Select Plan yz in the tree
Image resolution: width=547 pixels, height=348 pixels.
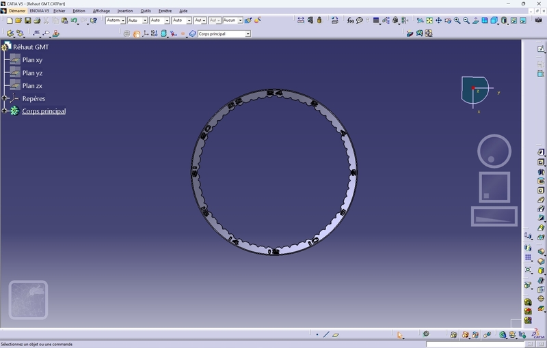32,73
